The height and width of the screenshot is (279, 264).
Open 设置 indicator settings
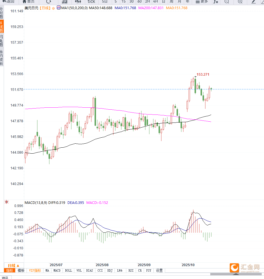pos(159,270)
